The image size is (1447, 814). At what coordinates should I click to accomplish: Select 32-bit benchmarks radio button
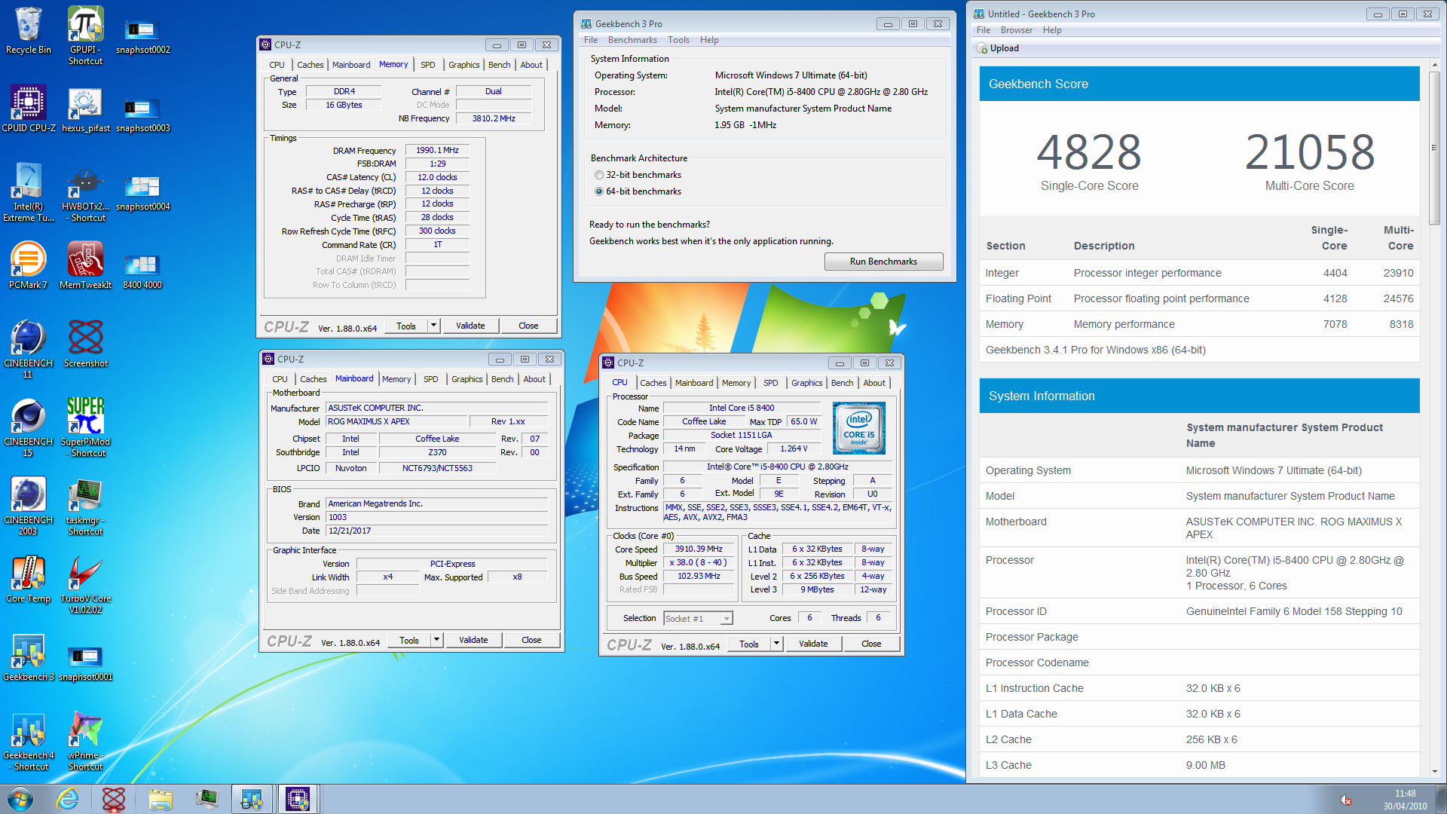coord(599,175)
